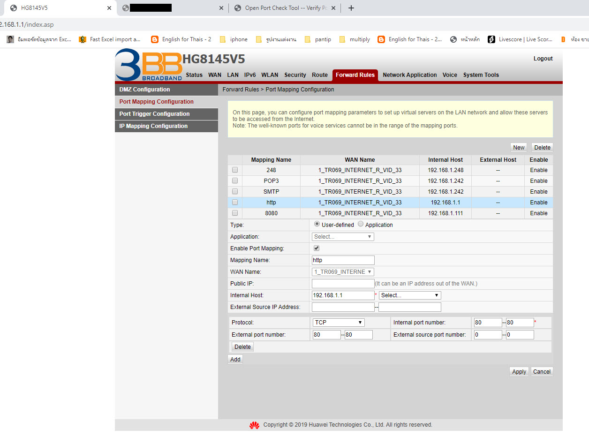The height and width of the screenshot is (444, 589).
Task: Open Livescore bookmark
Action: [520, 39]
